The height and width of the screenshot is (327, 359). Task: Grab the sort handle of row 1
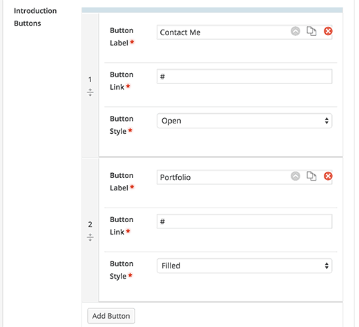coord(90,92)
